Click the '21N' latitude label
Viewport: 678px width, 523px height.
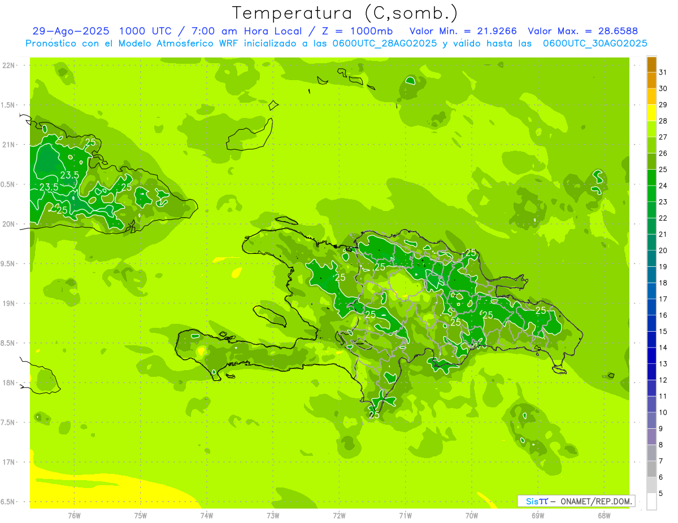pyautogui.click(x=9, y=144)
